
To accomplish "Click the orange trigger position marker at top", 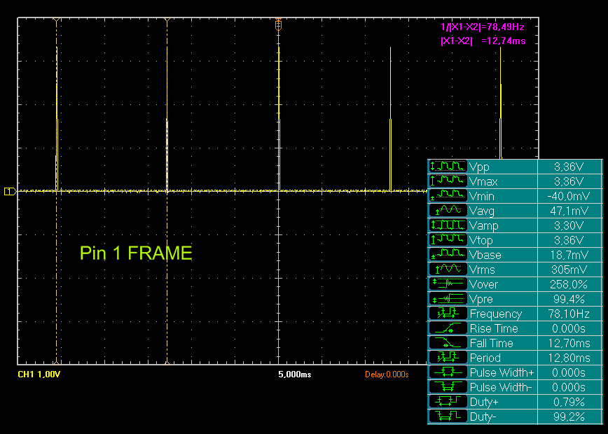I will (278, 25).
